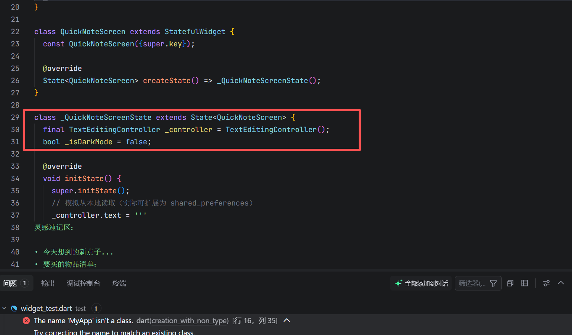572x335 pixels.
Task: Open the funnel filter options icon
Action: 494,283
